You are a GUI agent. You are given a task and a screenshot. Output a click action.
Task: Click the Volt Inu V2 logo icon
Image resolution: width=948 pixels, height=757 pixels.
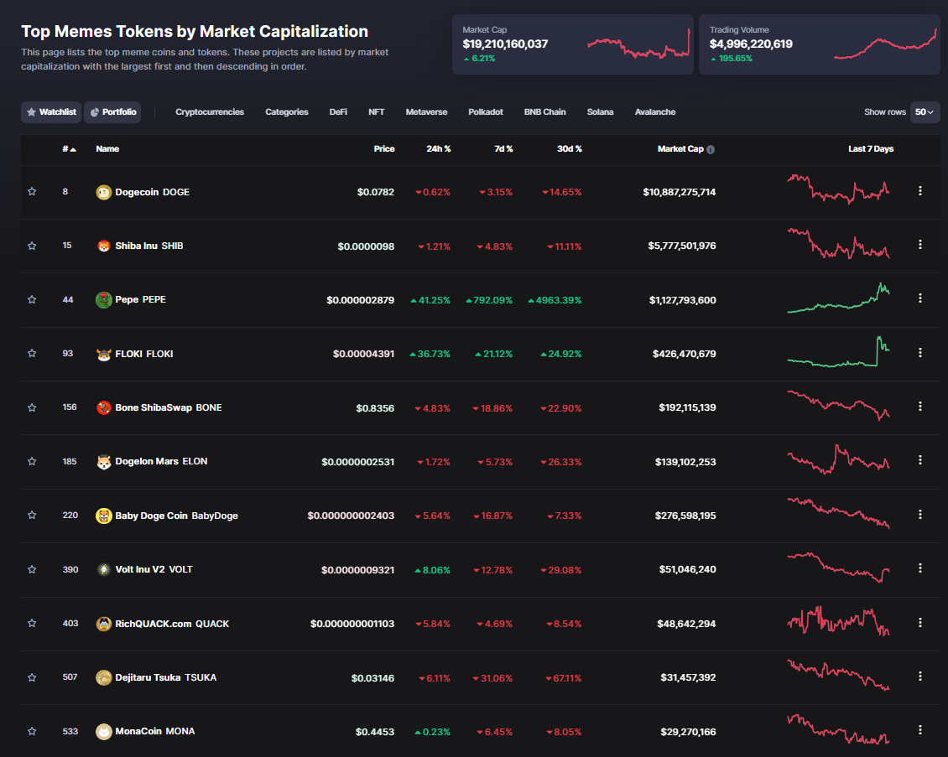click(x=104, y=570)
